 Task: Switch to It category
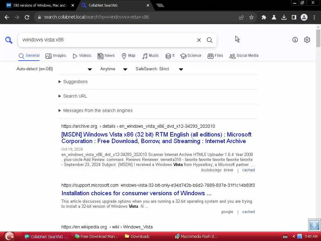pos(170,56)
